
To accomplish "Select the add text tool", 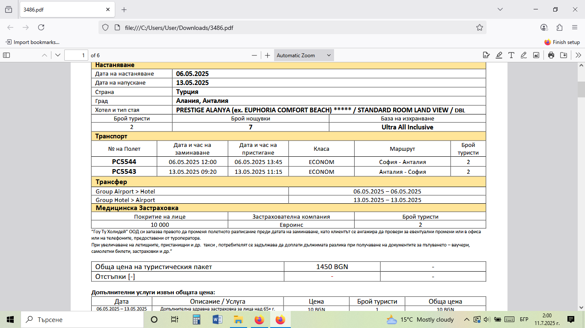I will point(511,55).
